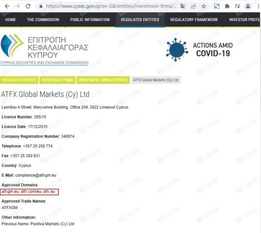Open the HOME menu item
The height and width of the screenshot is (233, 261).
(x=11, y=20)
